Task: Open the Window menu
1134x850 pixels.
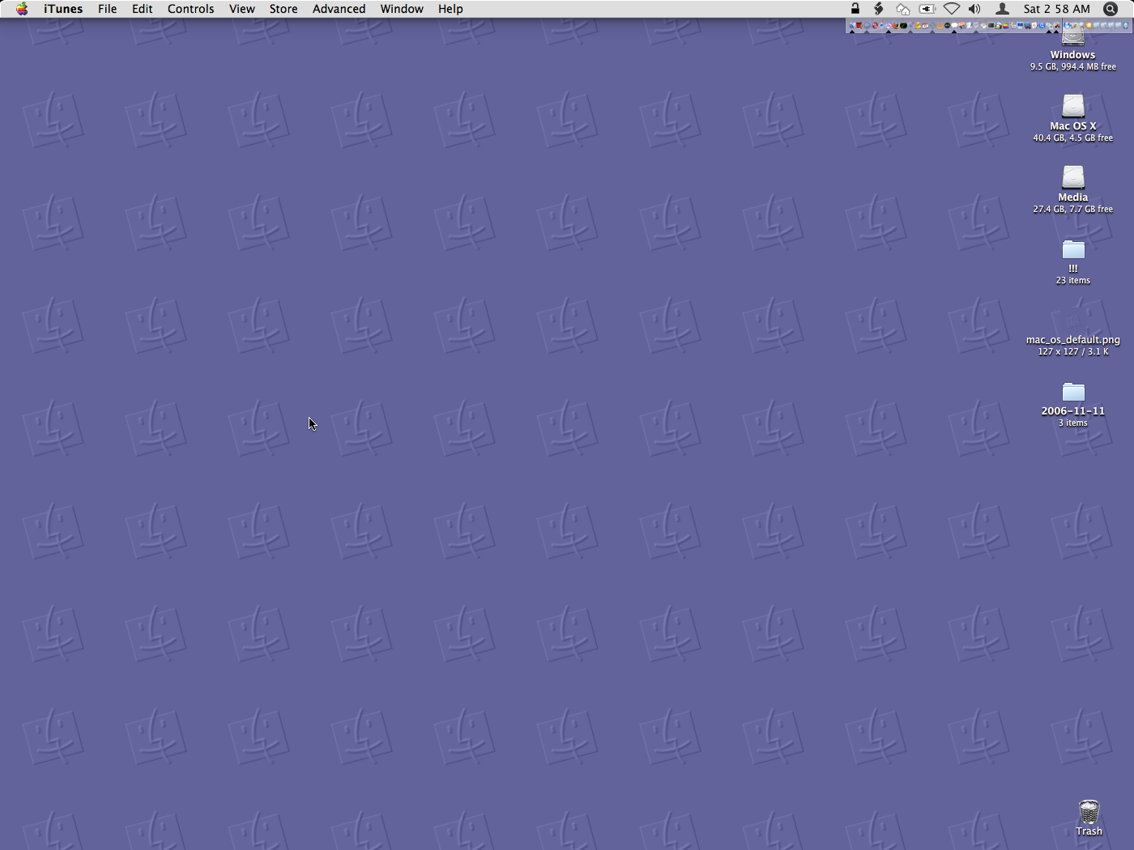Action: pyautogui.click(x=402, y=9)
